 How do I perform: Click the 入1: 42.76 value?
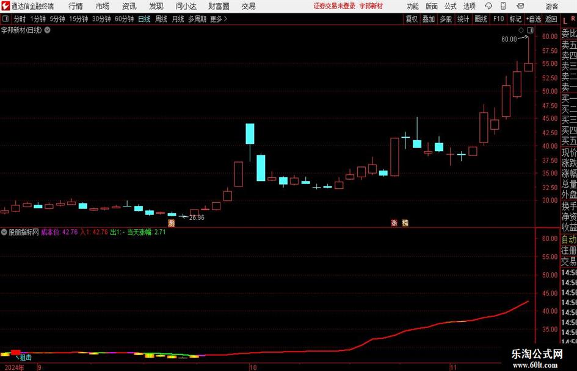pos(94,232)
